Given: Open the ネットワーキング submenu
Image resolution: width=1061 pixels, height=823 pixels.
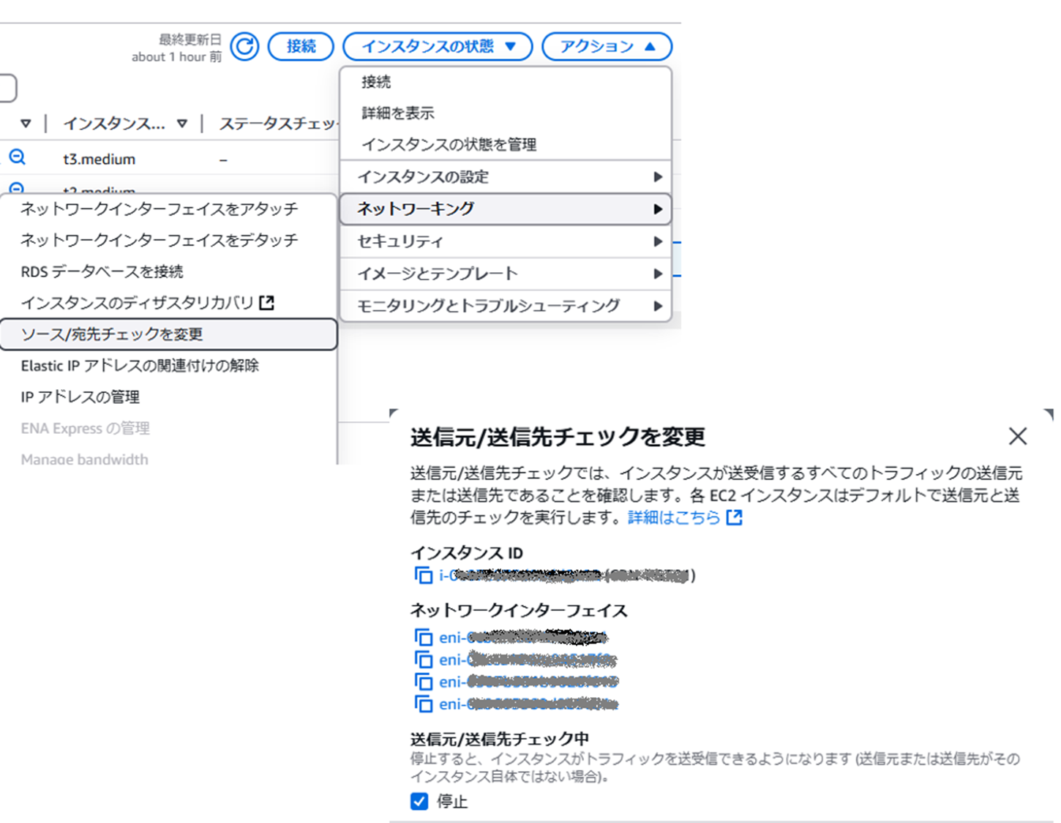Looking at the screenshot, I should [x=506, y=209].
